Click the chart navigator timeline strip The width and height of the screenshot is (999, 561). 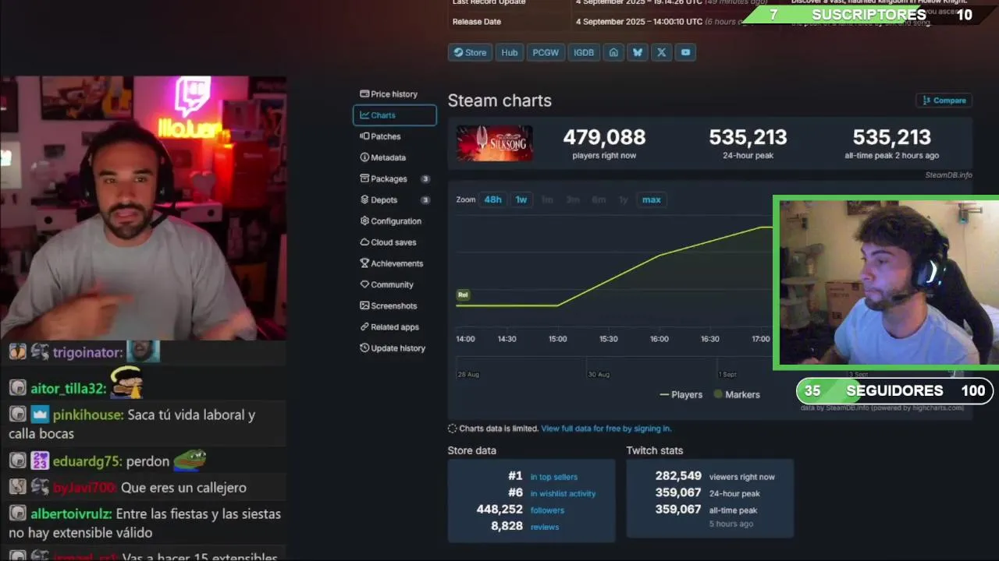tap(614, 369)
